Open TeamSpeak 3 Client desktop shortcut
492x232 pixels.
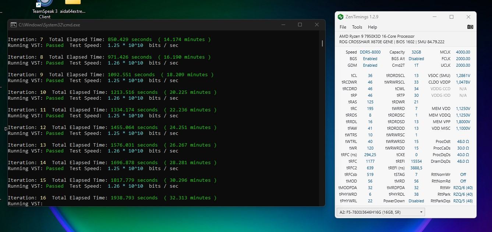[45, 9]
